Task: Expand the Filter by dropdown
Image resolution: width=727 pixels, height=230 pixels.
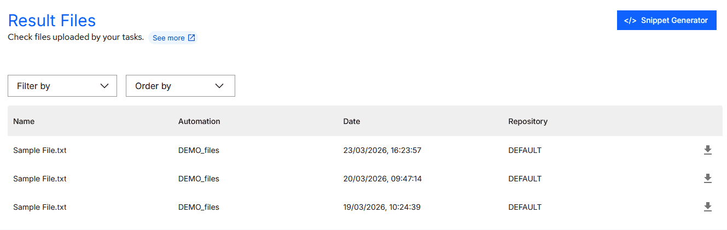Action: click(x=62, y=86)
